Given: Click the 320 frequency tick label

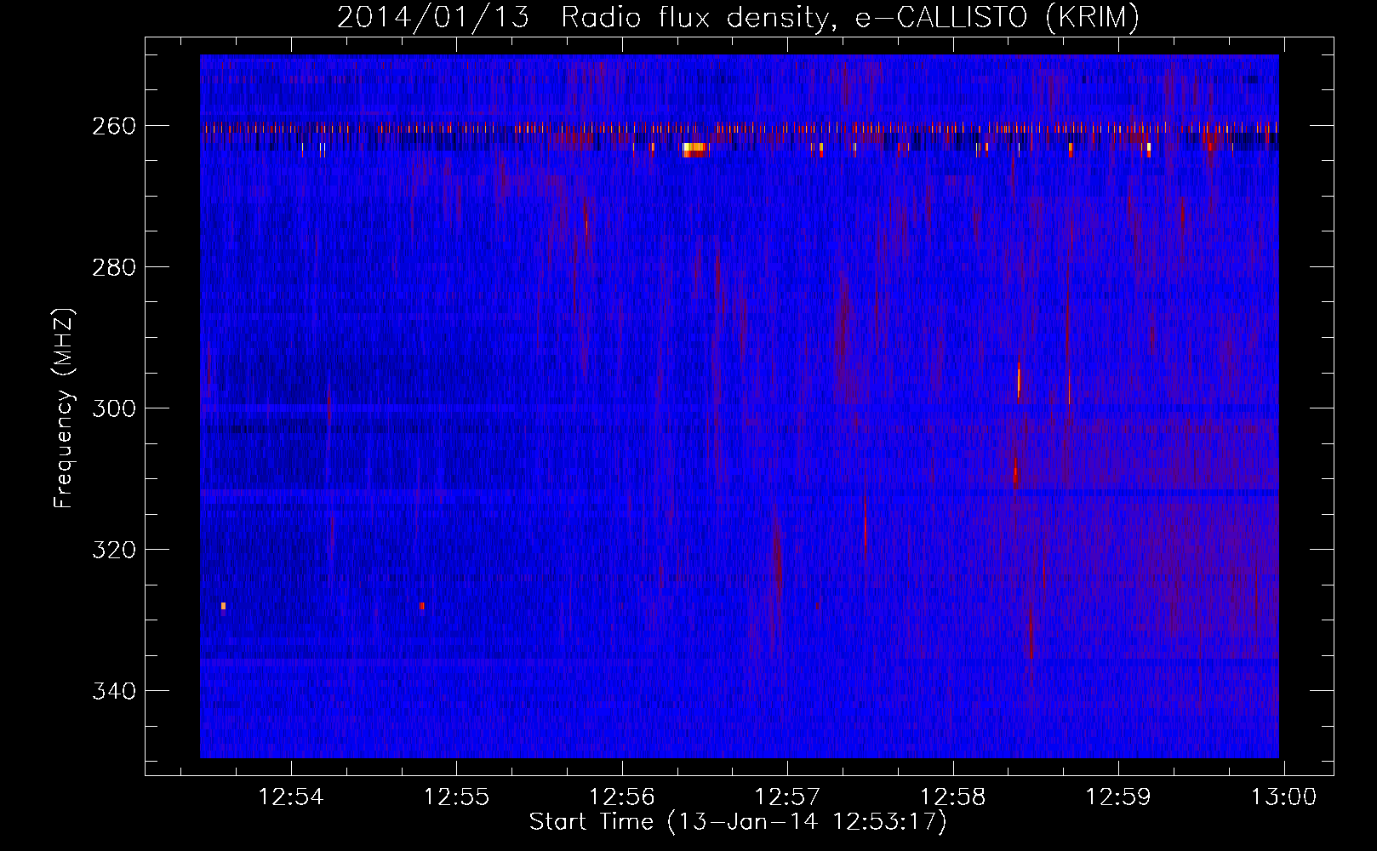Looking at the screenshot, I should tap(113, 550).
